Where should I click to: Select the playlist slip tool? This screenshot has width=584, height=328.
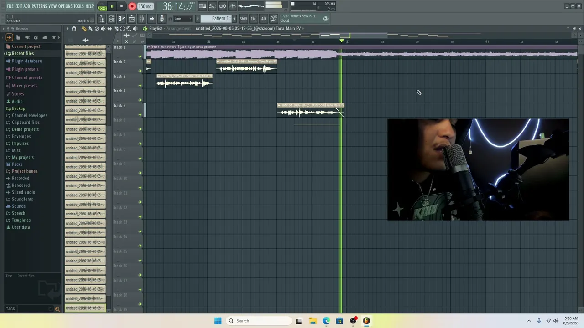(109, 29)
